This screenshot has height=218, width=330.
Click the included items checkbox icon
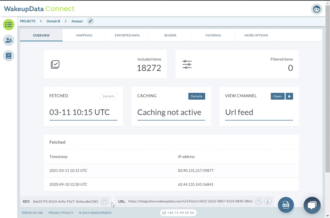55,64
